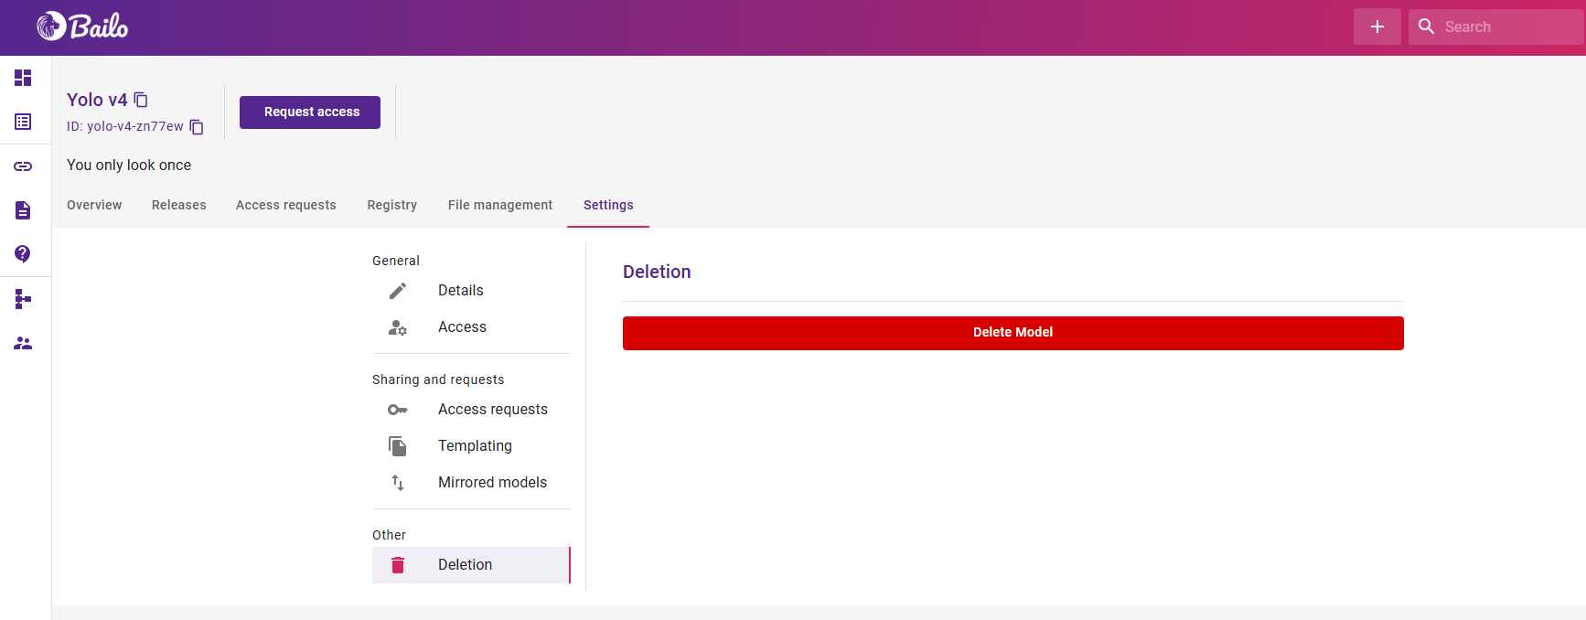Copy the model name Yolo v4
The image size is (1586, 620).
141,100
